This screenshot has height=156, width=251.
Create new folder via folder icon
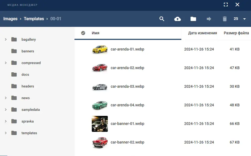[193, 19]
